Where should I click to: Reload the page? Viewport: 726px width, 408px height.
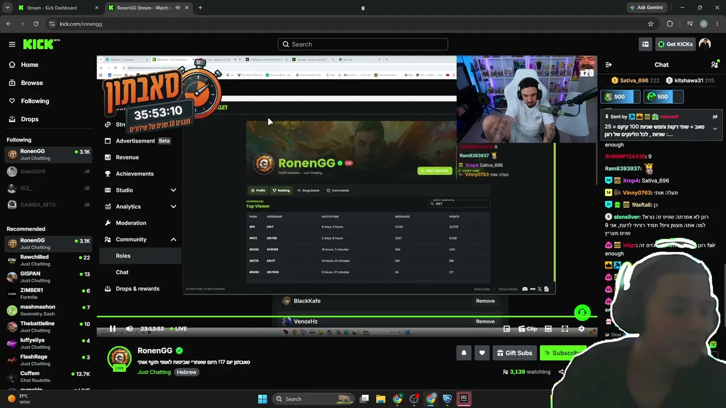click(x=36, y=24)
